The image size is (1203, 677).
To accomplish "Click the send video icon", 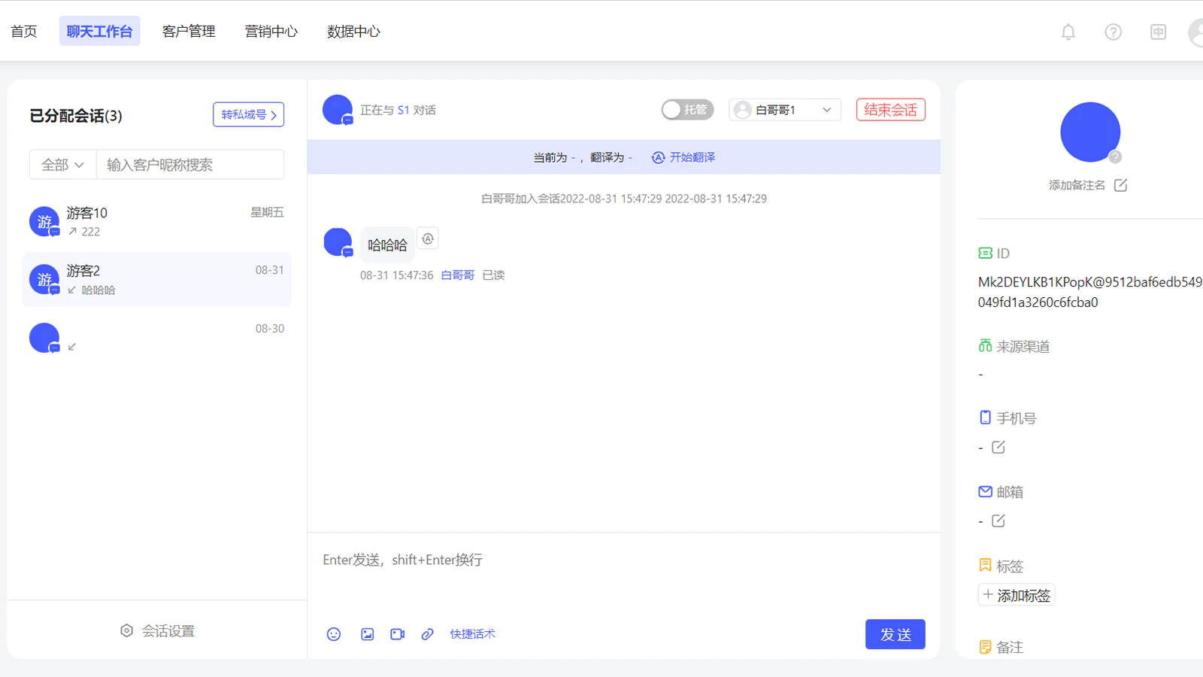I will pos(398,634).
